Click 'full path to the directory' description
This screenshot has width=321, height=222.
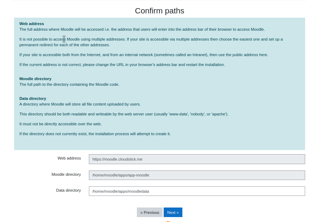[69, 84]
